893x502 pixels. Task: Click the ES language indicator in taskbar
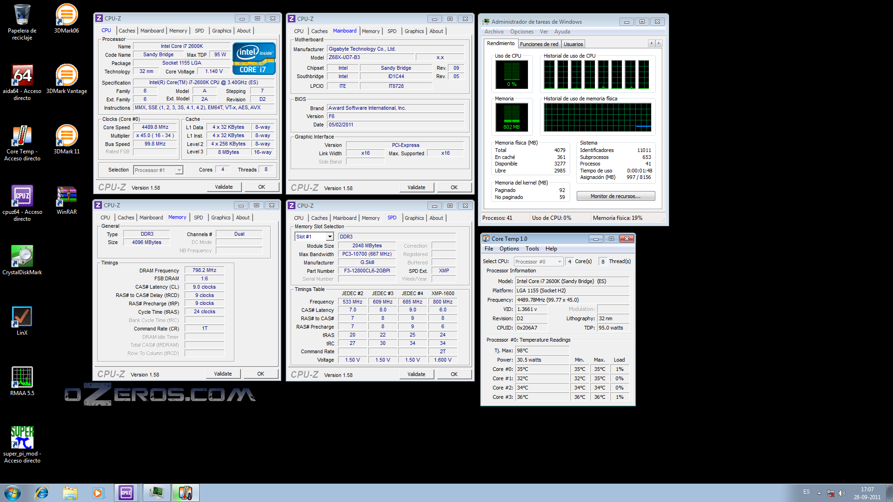[806, 492]
